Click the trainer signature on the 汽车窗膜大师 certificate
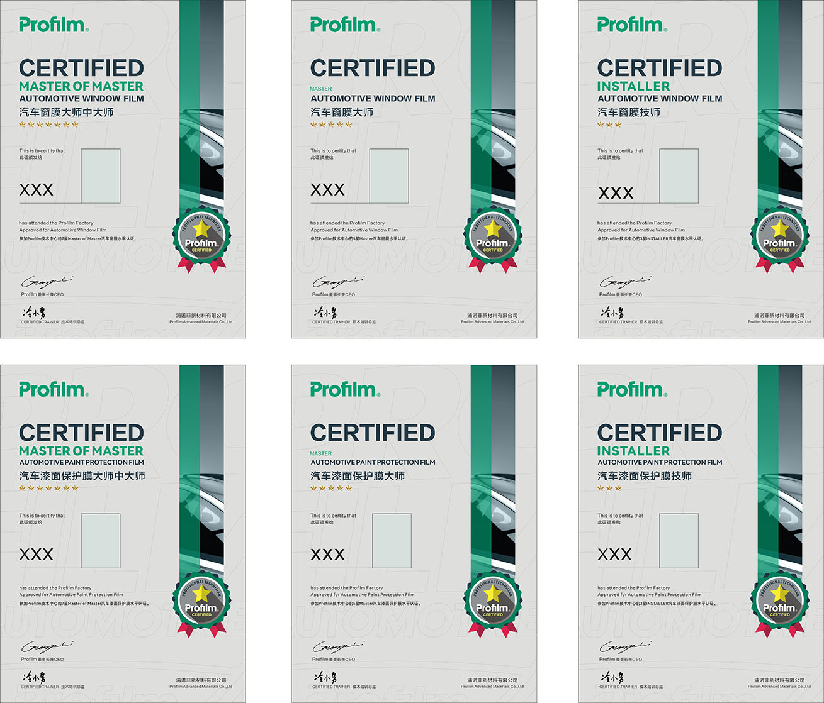This screenshot has height=703, width=824. [x=325, y=313]
